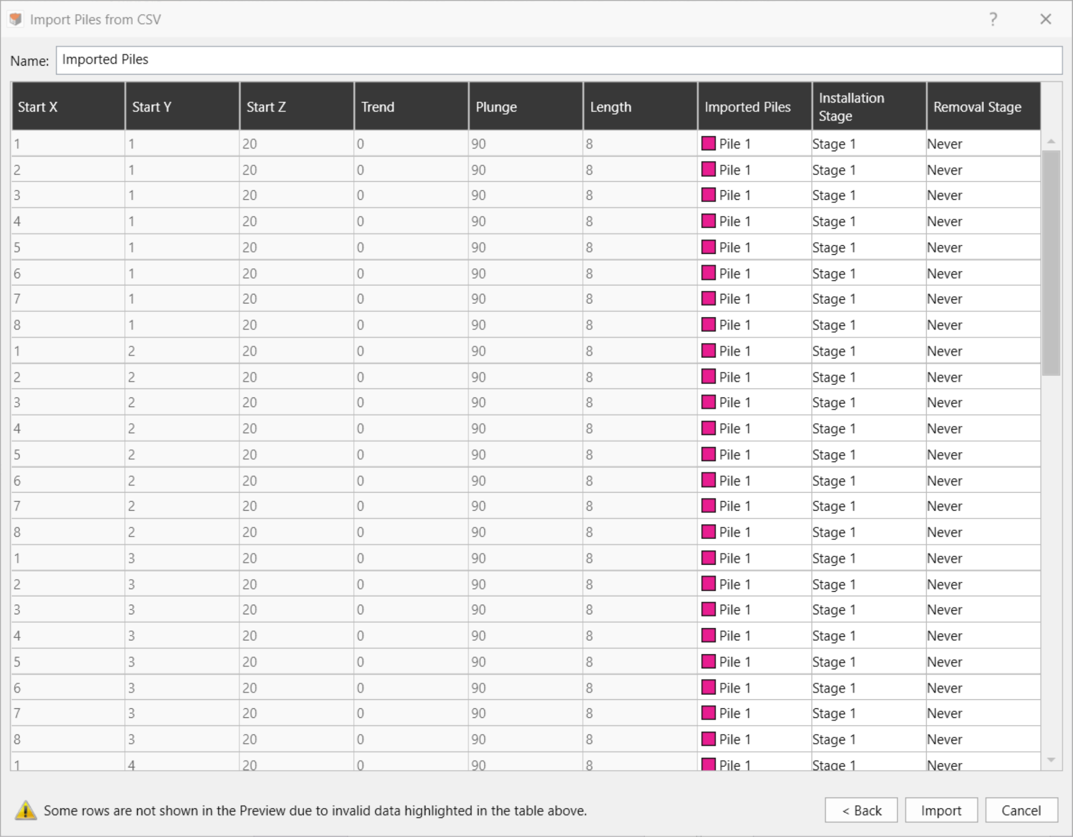
Task: Select the Start Z column header
Action: tap(297, 107)
